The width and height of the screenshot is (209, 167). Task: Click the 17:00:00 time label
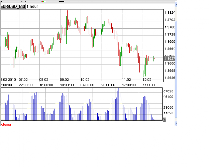tap(129, 85)
